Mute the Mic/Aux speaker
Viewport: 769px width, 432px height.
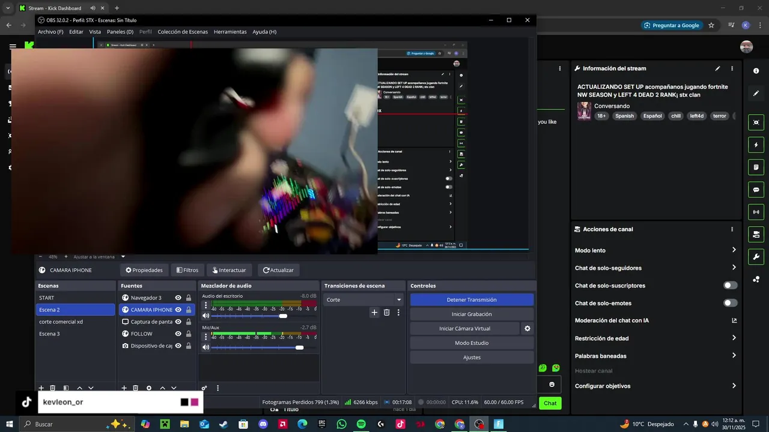[206, 347]
